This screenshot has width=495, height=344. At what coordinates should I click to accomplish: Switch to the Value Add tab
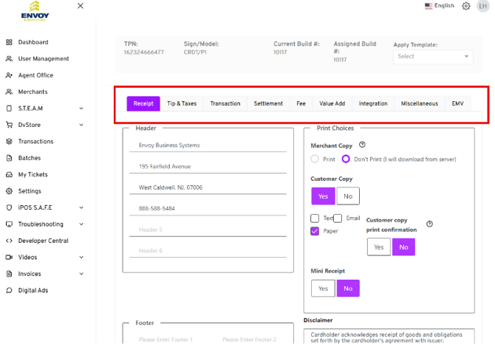(x=332, y=104)
